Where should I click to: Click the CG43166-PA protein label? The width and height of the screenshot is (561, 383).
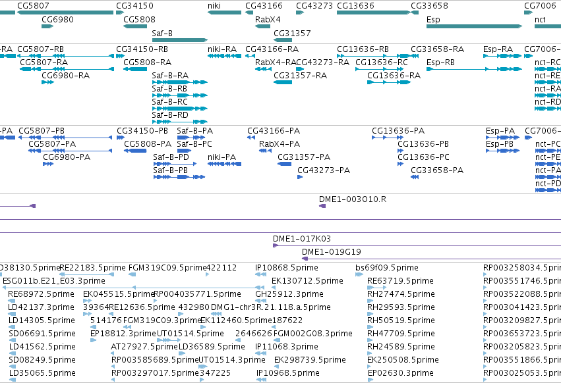tap(274, 131)
